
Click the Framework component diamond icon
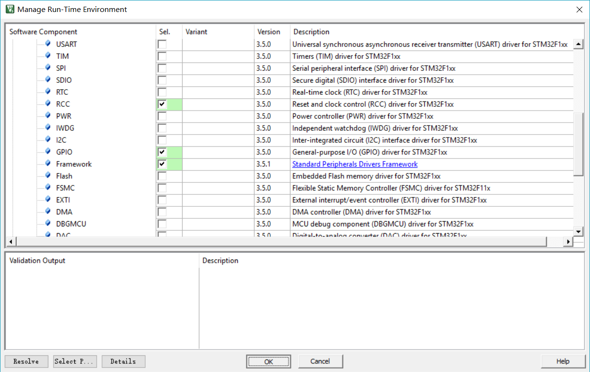pos(48,163)
